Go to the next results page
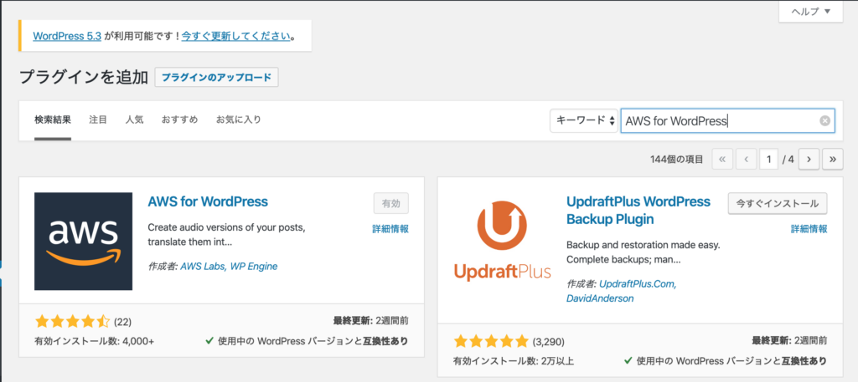 point(809,160)
